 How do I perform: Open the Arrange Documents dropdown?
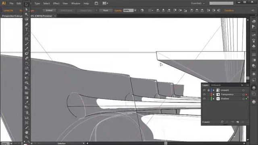(x=105, y=3)
